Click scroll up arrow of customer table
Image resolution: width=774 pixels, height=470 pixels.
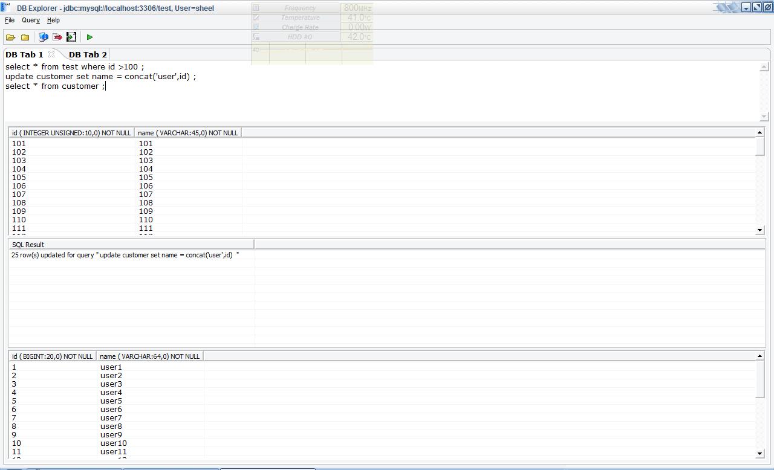760,356
